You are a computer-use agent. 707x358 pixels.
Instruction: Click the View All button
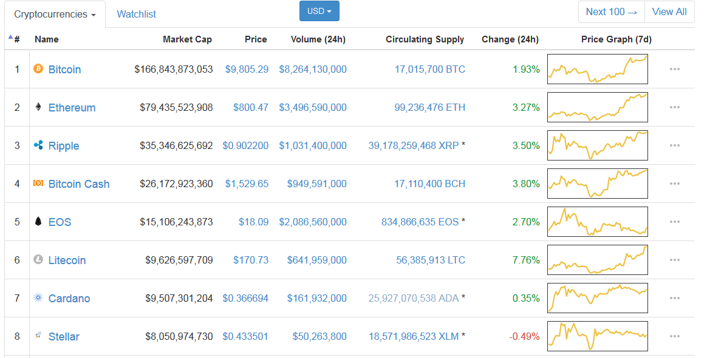coord(669,12)
